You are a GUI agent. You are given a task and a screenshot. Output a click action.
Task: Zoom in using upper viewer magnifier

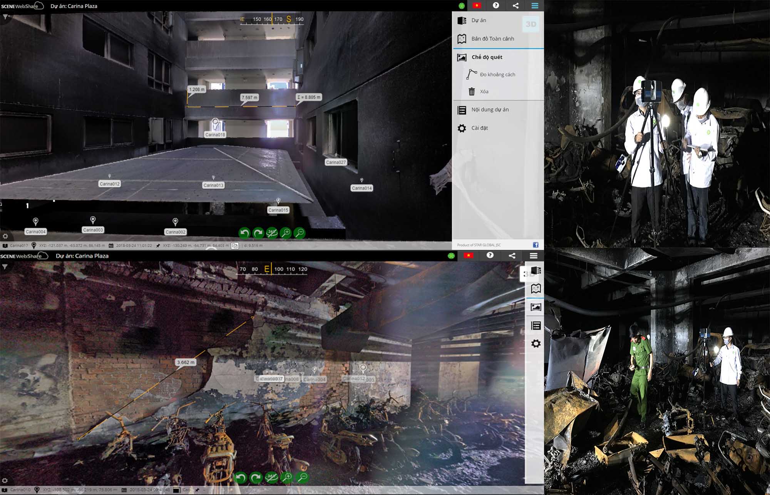[x=286, y=233]
